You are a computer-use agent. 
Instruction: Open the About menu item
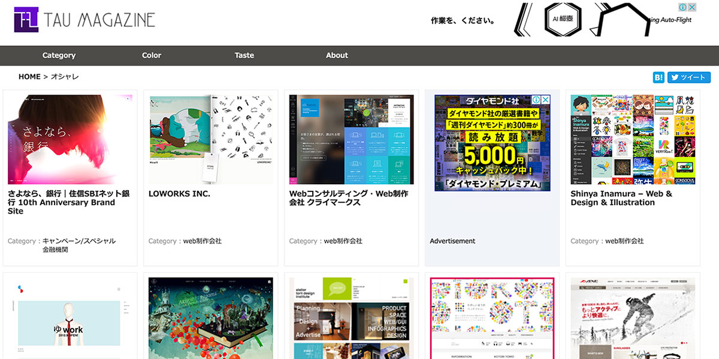click(x=337, y=55)
